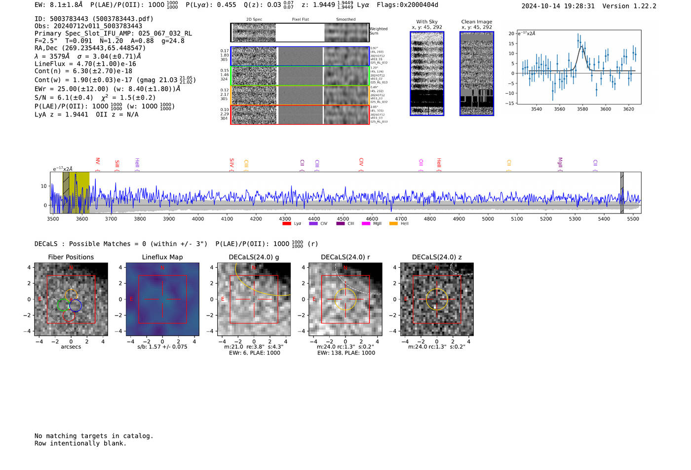Click the CIII legend color swatch

tap(341, 223)
